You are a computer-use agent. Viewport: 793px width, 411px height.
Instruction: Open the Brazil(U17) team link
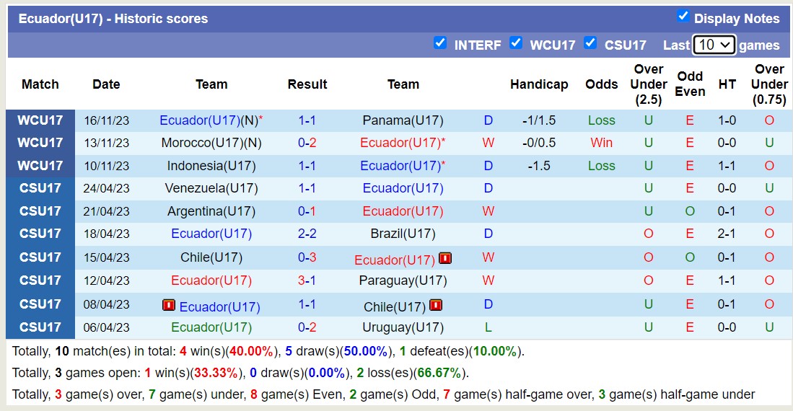pos(403,234)
